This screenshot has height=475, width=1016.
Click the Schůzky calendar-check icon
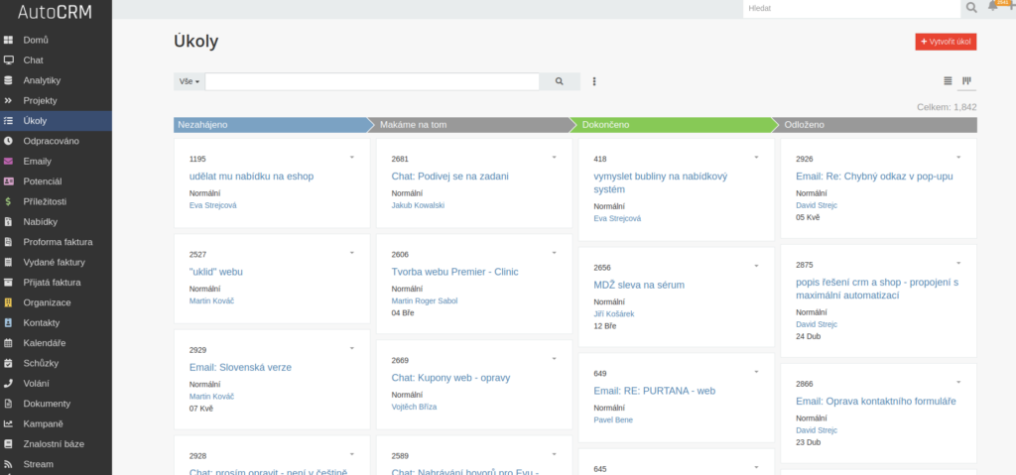(8, 363)
